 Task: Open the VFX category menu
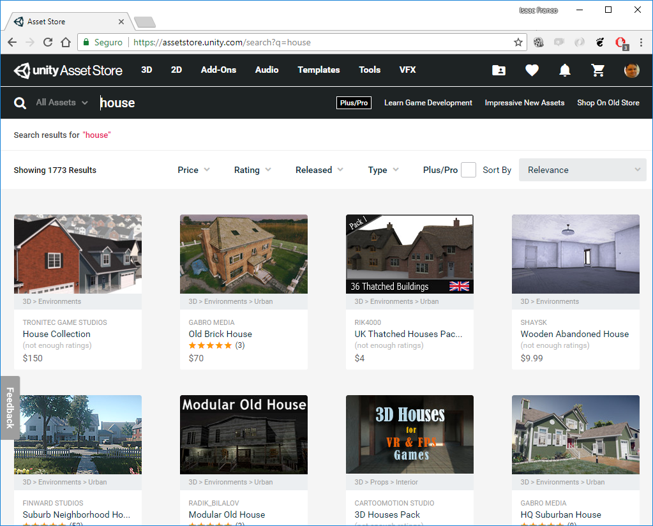click(x=407, y=70)
